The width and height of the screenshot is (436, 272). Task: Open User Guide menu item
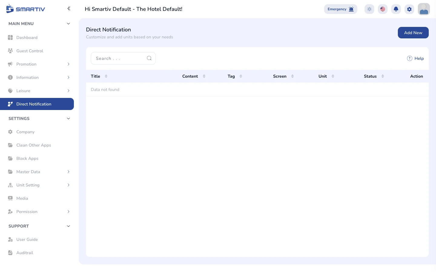tap(37, 239)
